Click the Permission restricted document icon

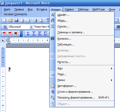pyautogui.click(x=22, y=20)
